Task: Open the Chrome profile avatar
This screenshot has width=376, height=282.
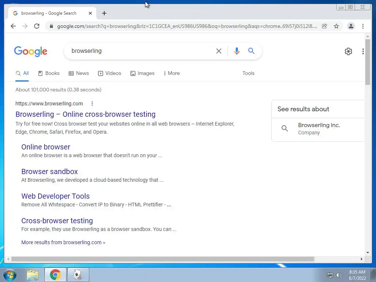Action: tap(351, 26)
